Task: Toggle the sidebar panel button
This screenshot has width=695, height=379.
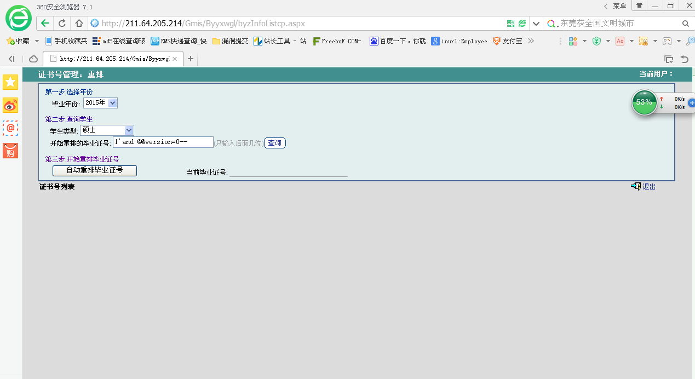Action: pyautogui.click(x=12, y=59)
